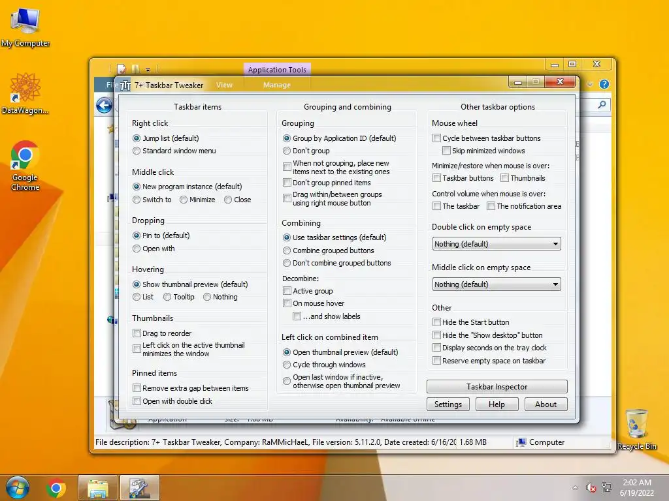
Task: Switch to the View ribbon tab
Action: 224,85
